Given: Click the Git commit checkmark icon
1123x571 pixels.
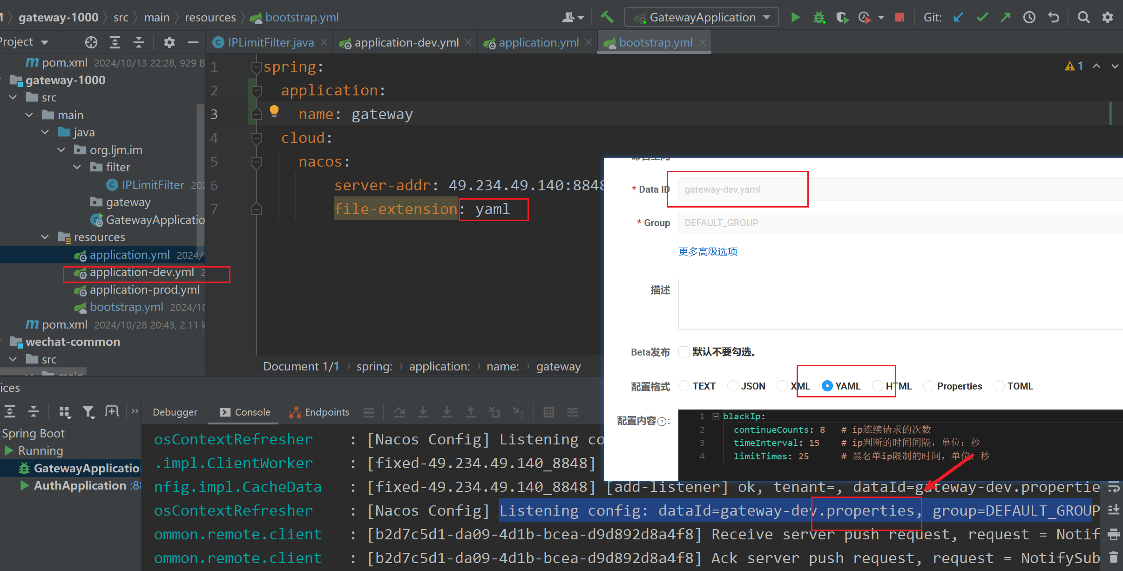Looking at the screenshot, I should [982, 18].
